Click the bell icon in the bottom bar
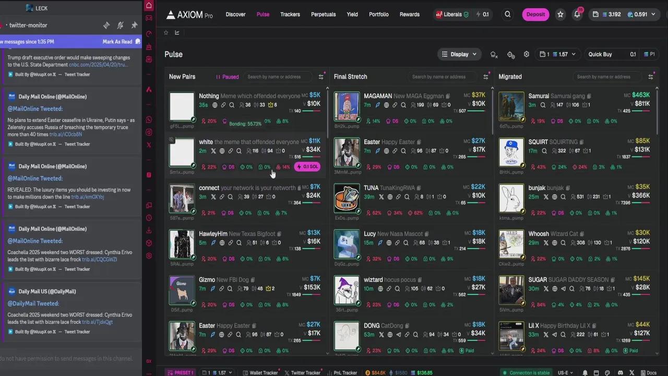 (585, 373)
